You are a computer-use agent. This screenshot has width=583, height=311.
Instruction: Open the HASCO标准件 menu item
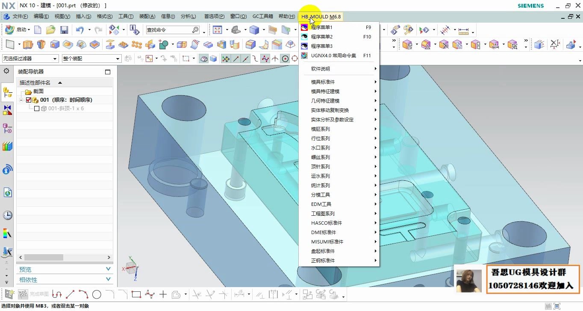(x=339, y=223)
